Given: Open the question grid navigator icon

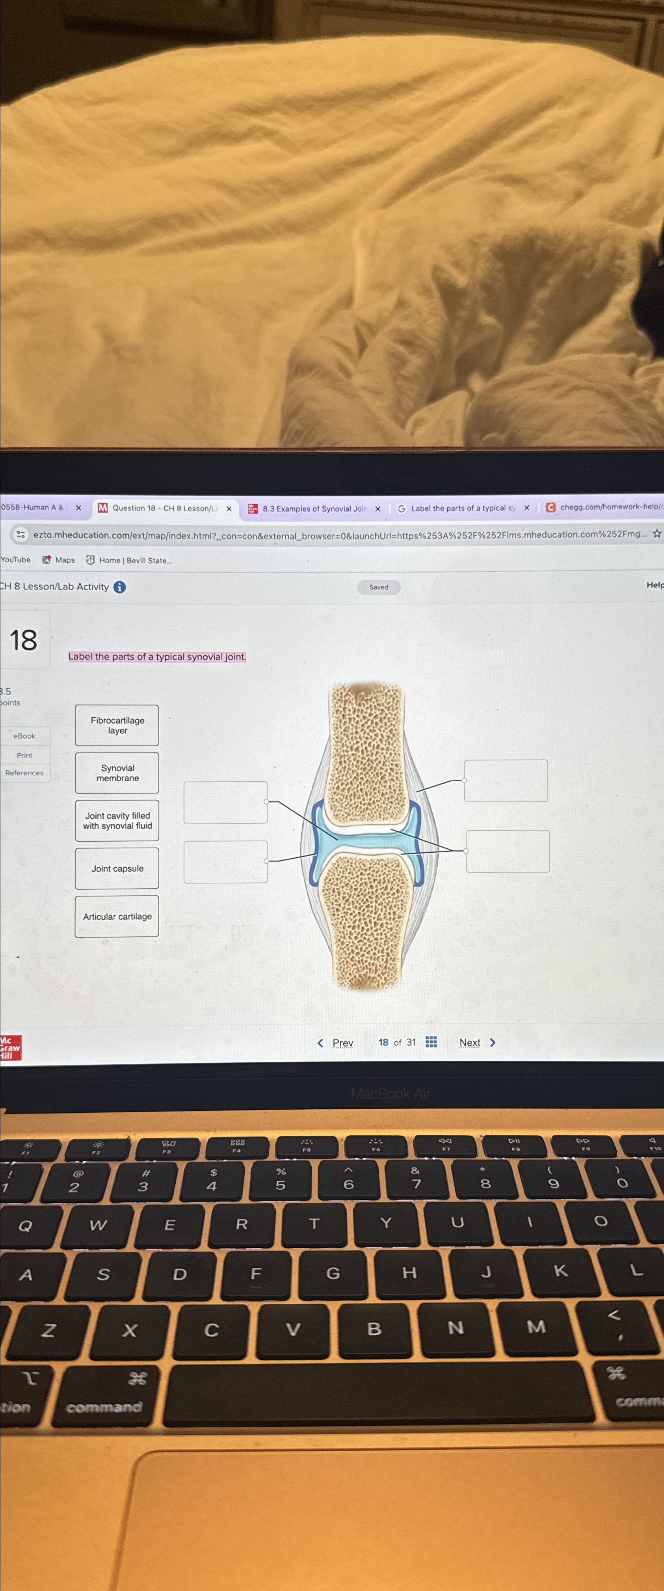Looking at the screenshot, I should click(x=432, y=1042).
